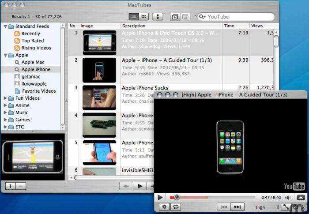Open the Rising Videos feed
309x214 pixels.
pos(36,48)
